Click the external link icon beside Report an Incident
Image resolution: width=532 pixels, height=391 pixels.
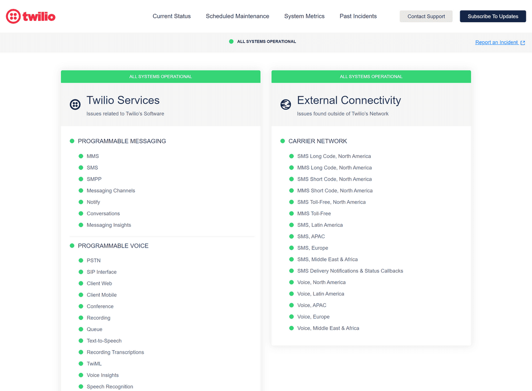523,42
